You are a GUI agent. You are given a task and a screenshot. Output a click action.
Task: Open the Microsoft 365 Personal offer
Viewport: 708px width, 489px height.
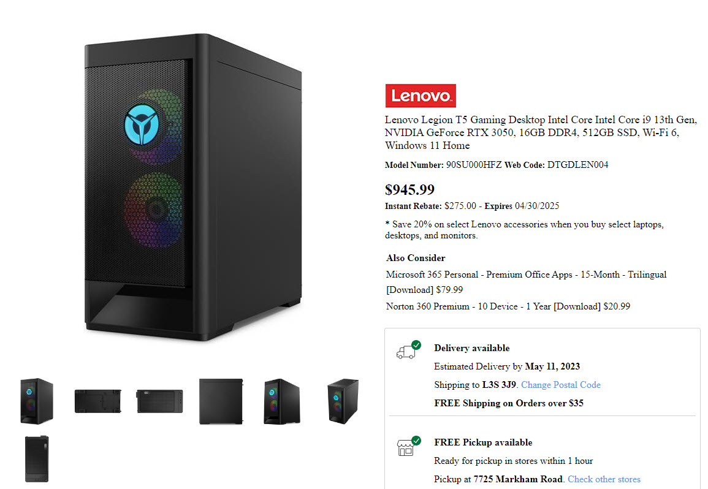coord(526,282)
